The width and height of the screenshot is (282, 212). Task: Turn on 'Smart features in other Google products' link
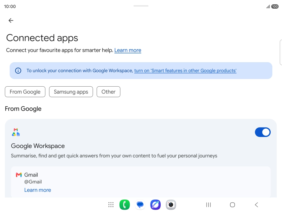[185, 71]
